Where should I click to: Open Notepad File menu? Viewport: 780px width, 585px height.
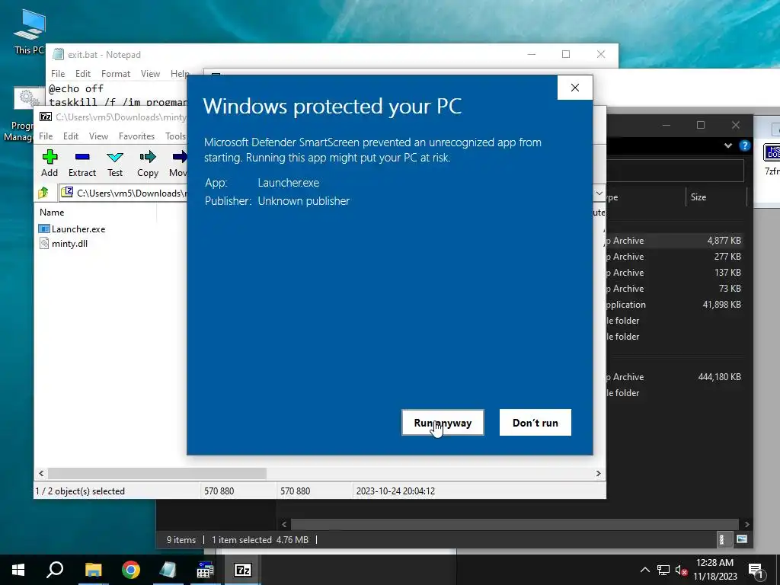(x=58, y=74)
